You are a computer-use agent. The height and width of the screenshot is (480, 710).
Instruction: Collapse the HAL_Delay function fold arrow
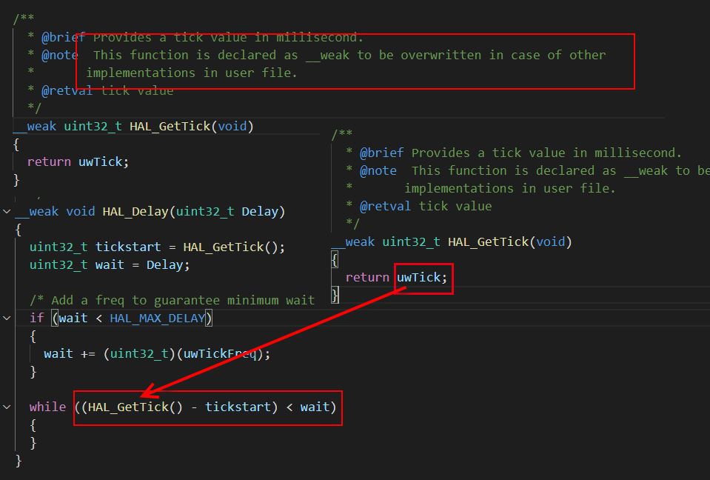(x=7, y=211)
